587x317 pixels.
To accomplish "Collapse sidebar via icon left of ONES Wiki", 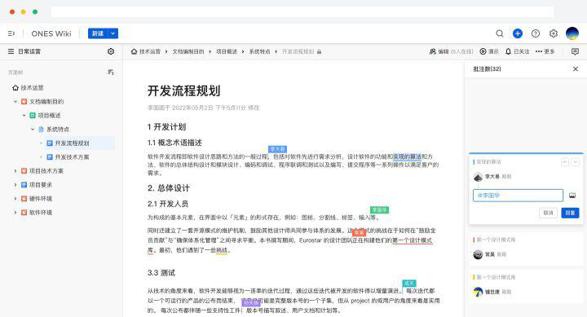I will coord(11,33).
